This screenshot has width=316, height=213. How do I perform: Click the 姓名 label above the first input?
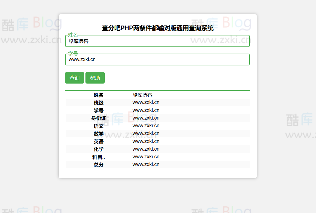pos(73,35)
